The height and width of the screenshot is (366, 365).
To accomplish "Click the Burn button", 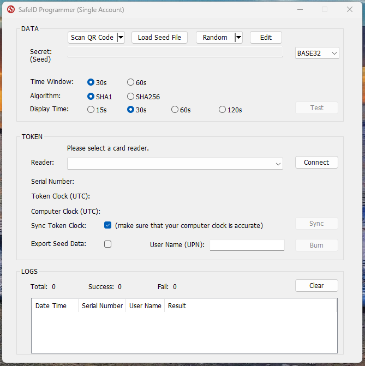I will (316, 245).
